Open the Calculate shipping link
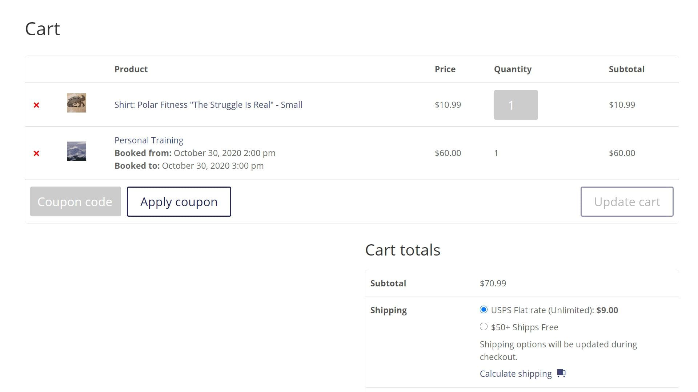This screenshot has height=392, width=698. click(x=515, y=373)
